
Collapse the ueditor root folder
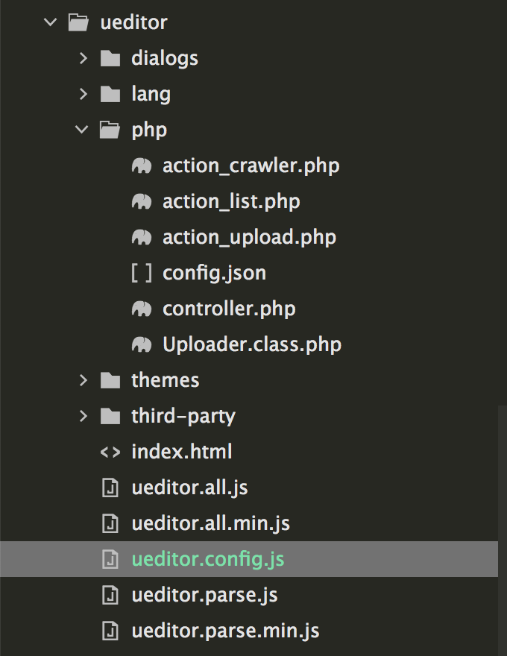point(49,22)
